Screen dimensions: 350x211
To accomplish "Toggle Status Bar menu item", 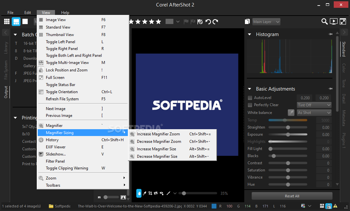I will [83, 85].
